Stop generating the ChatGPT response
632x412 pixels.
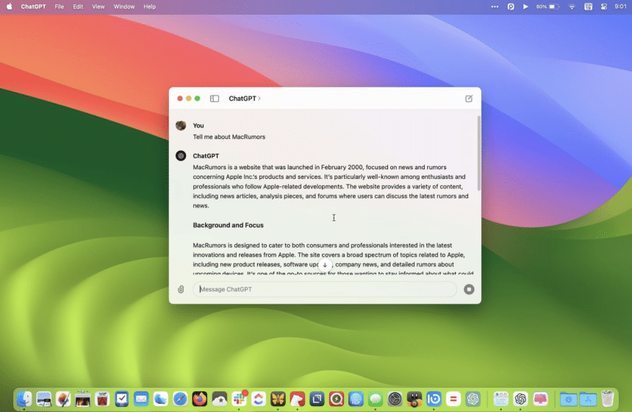(469, 289)
